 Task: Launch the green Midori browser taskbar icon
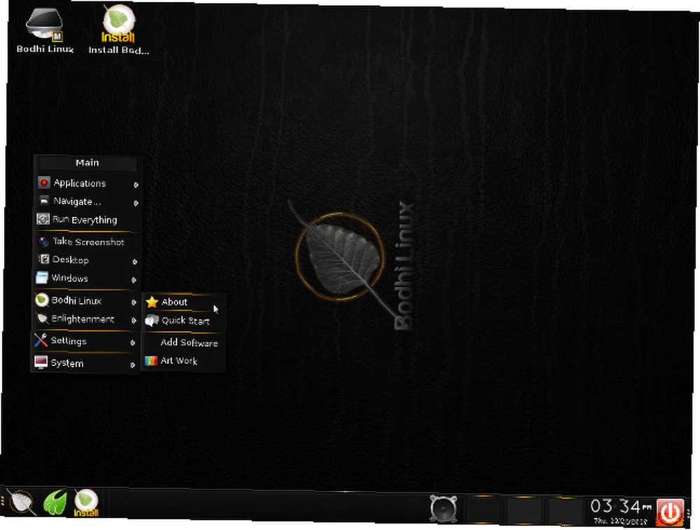click(55, 502)
